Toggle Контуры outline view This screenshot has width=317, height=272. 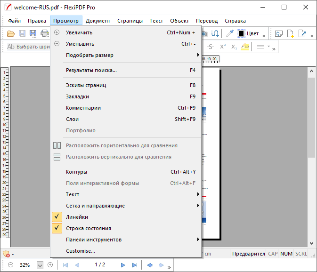click(126, 172)
